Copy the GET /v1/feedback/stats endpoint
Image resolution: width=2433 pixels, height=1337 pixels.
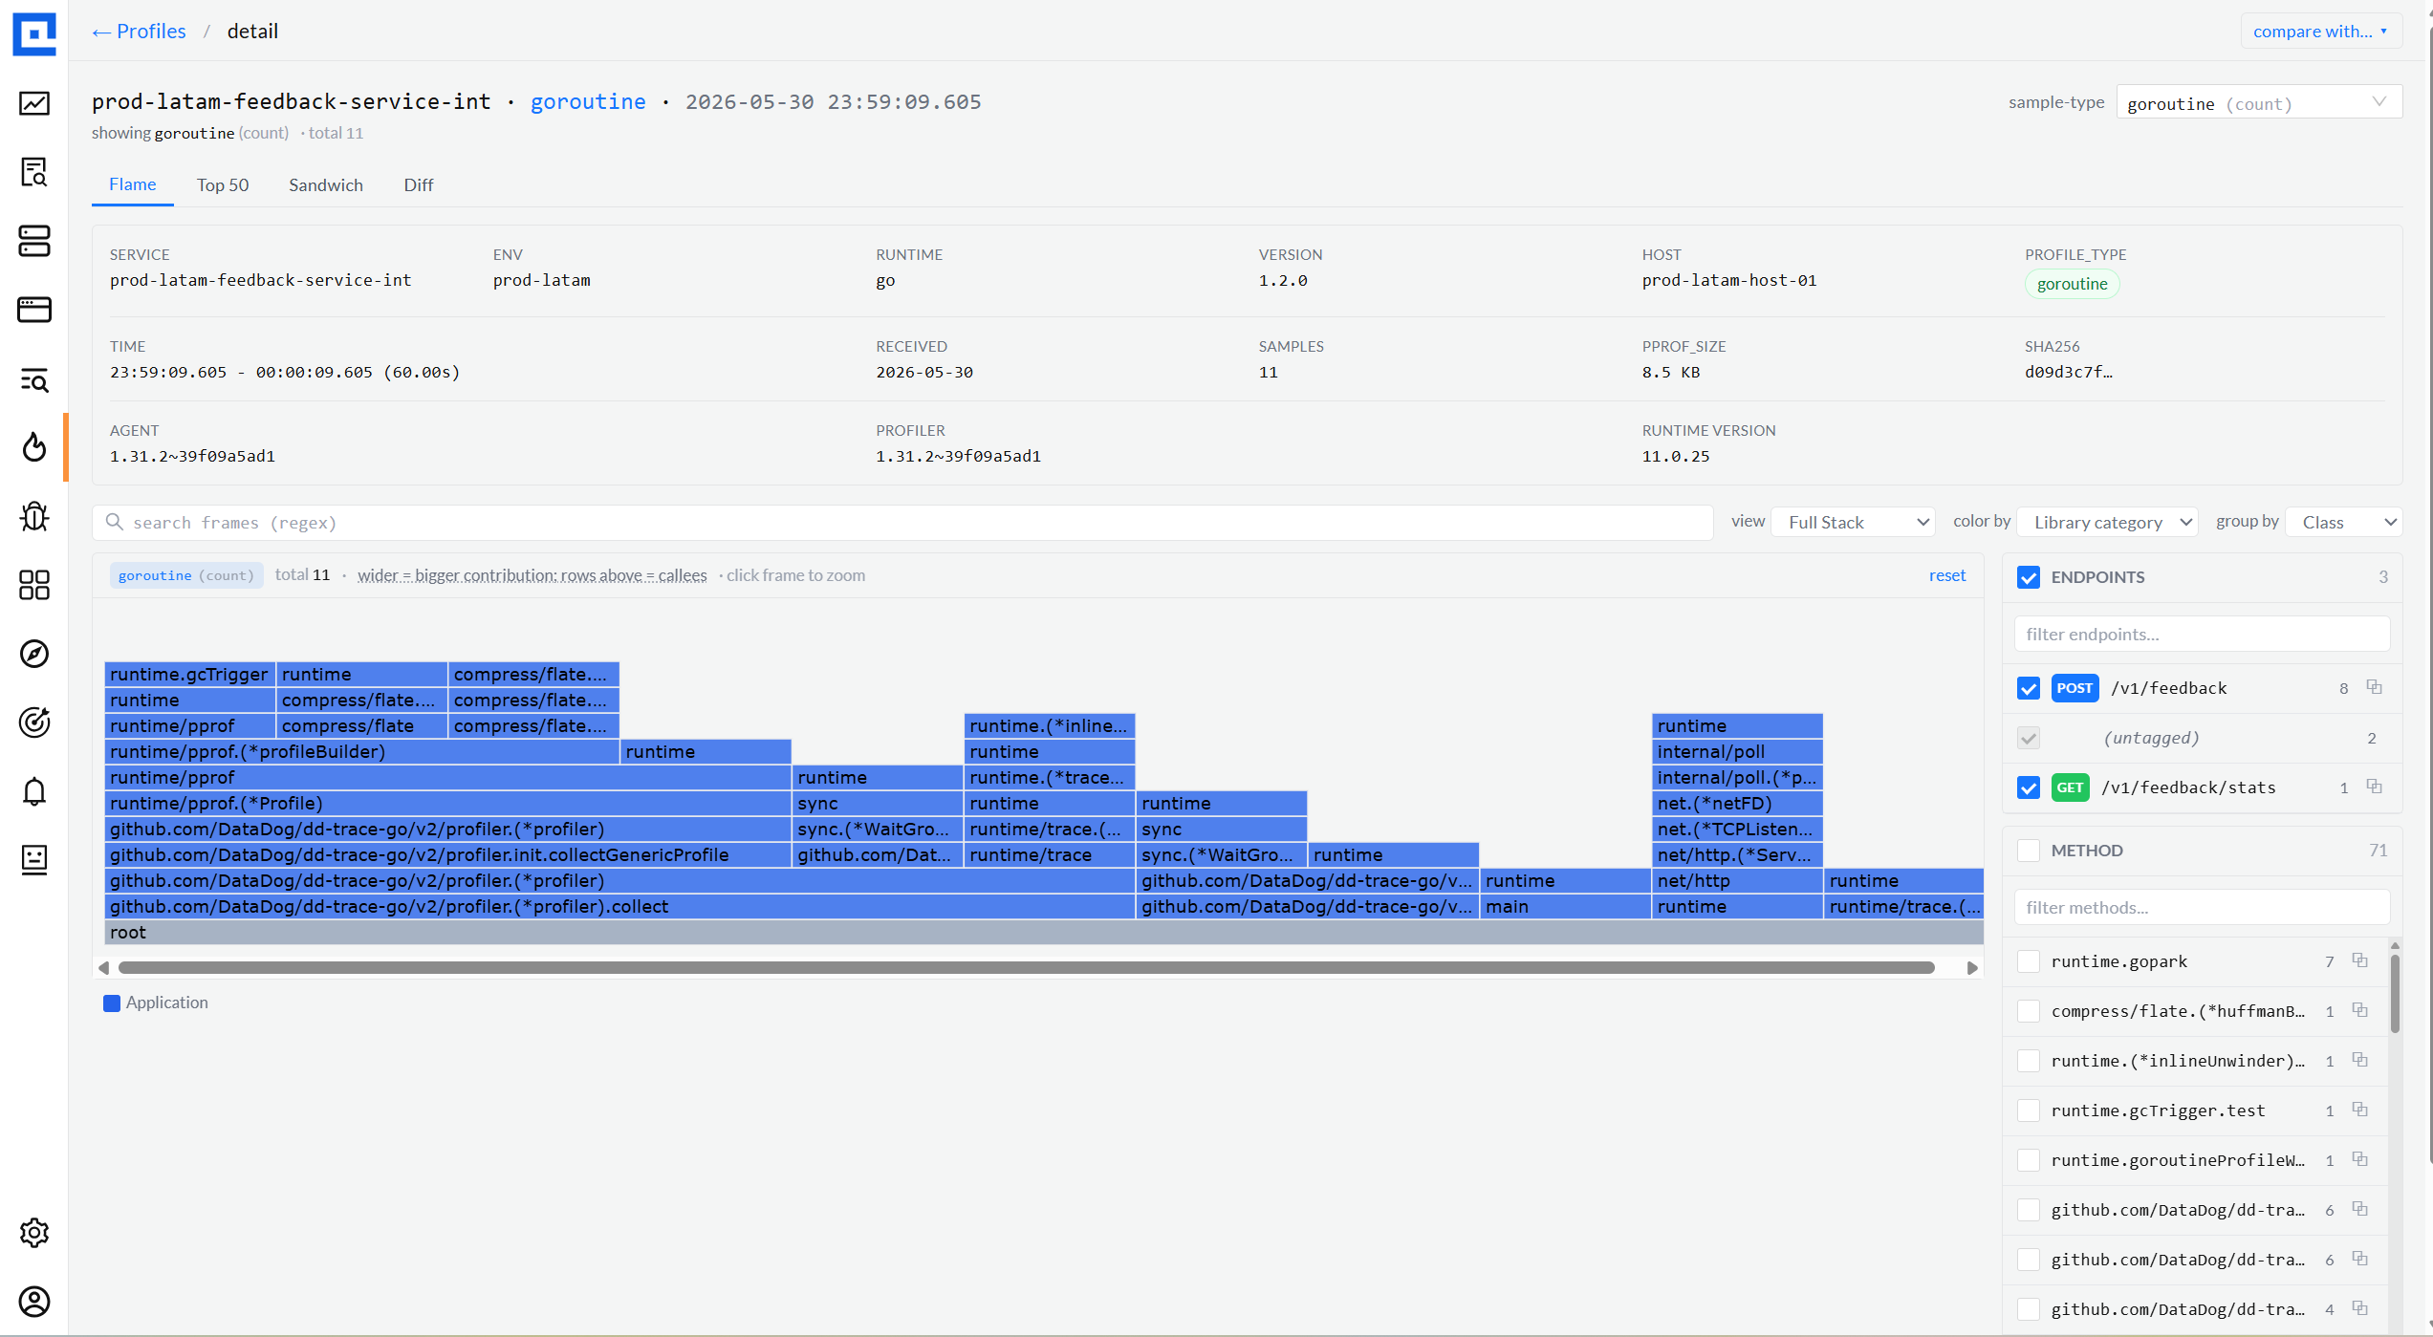click(2374, 787)
